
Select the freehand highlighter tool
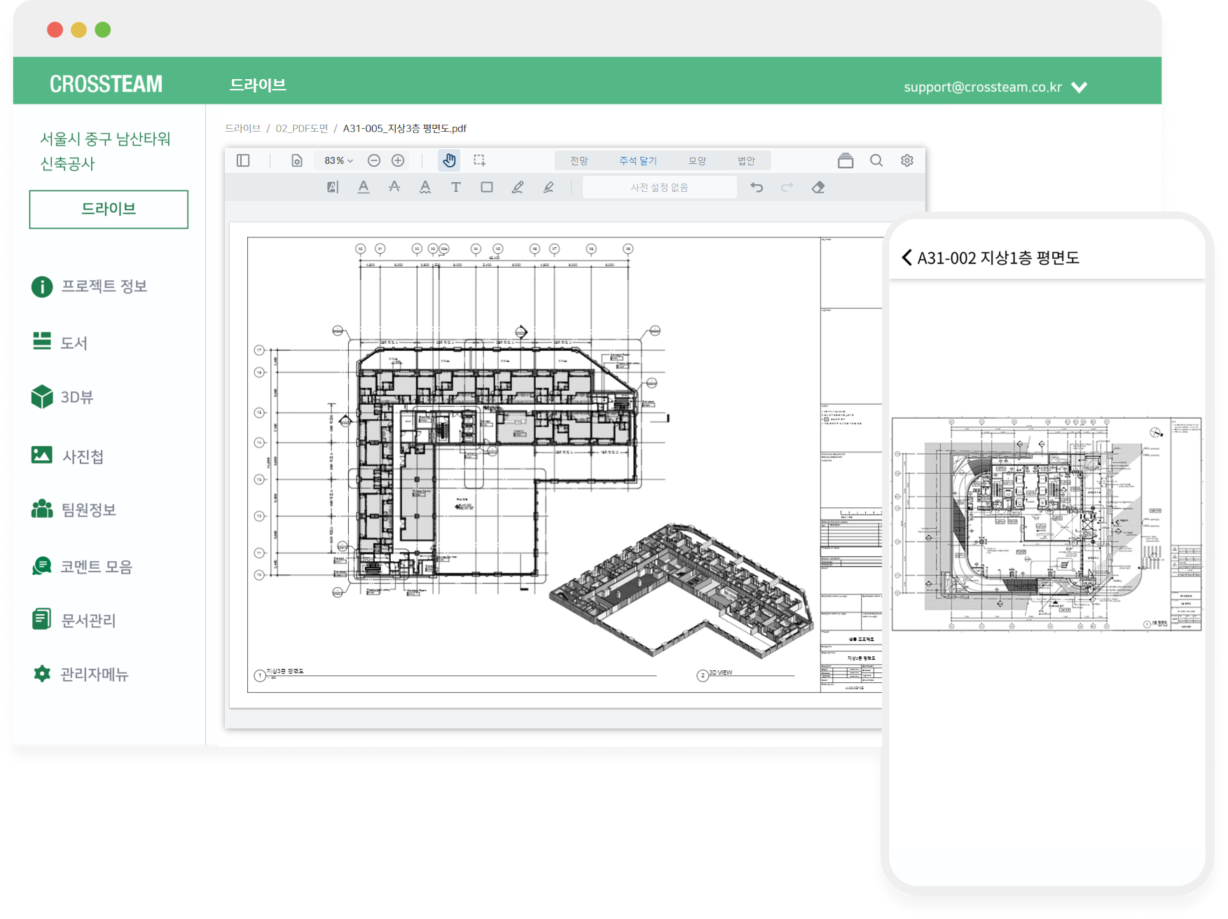[549, 187]
